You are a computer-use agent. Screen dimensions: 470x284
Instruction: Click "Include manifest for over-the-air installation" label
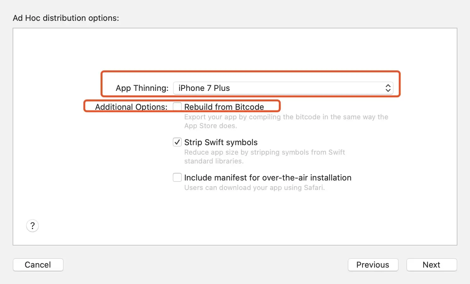pyautogui.click(x=267, y=178)
